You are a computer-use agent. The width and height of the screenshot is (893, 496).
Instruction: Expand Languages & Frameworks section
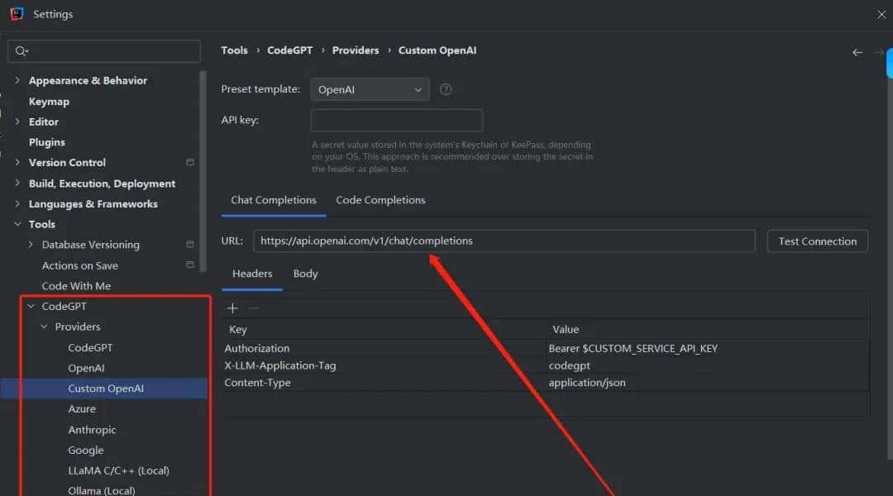(17, 203)
